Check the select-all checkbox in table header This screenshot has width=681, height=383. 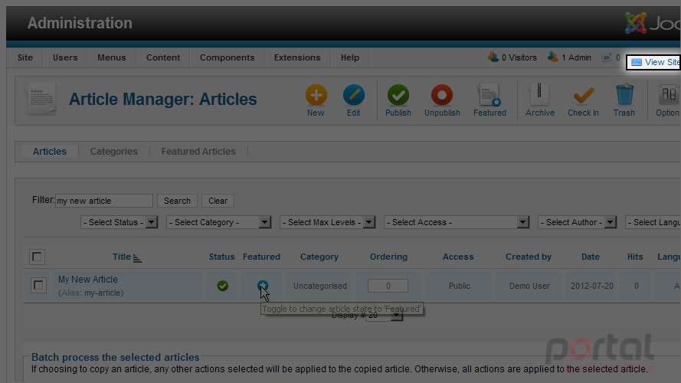coord(37,257)
